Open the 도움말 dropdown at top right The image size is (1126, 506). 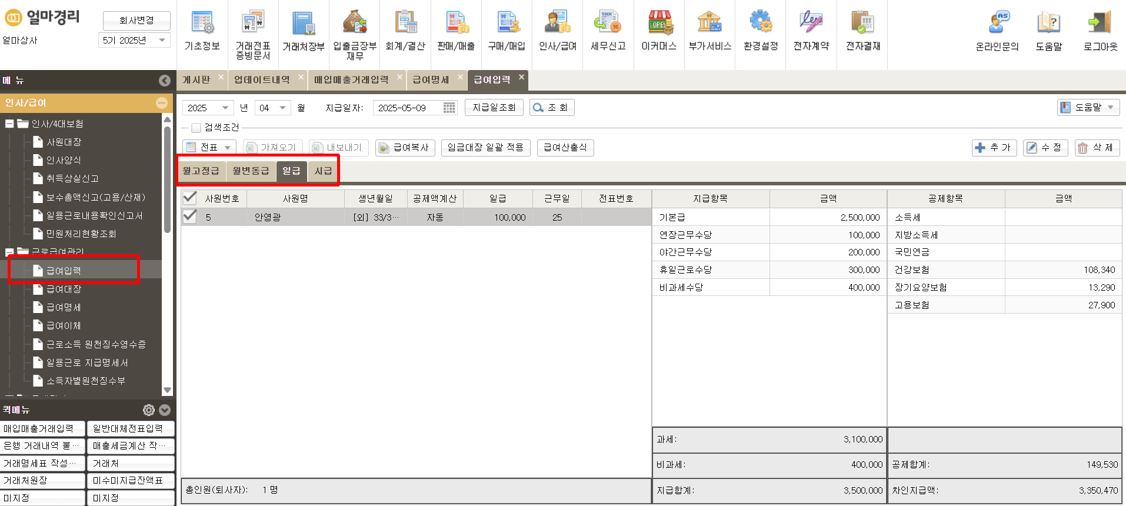click(1088, 107)
